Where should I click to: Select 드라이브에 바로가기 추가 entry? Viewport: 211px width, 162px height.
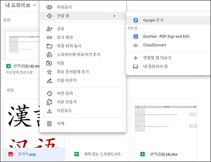coord(83,55)
